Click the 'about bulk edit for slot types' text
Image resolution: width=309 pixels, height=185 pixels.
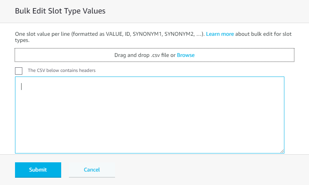(x=263, y=34)
